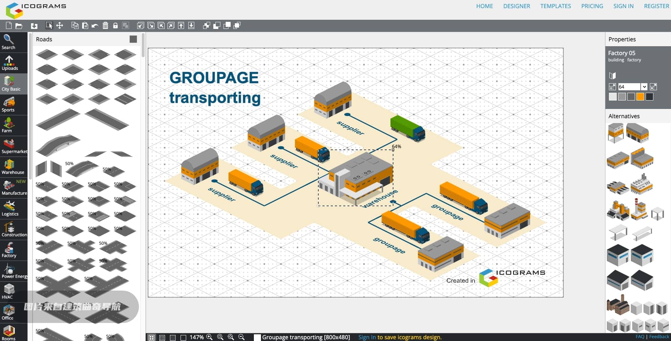Select the move/pan arrows tool
Screen dimensions: 671x341
[60, 25]
